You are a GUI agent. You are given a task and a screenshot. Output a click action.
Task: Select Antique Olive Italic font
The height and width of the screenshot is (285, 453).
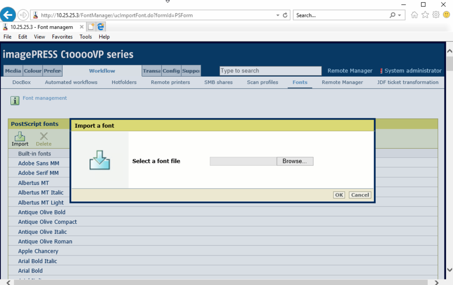click(43, 232)
